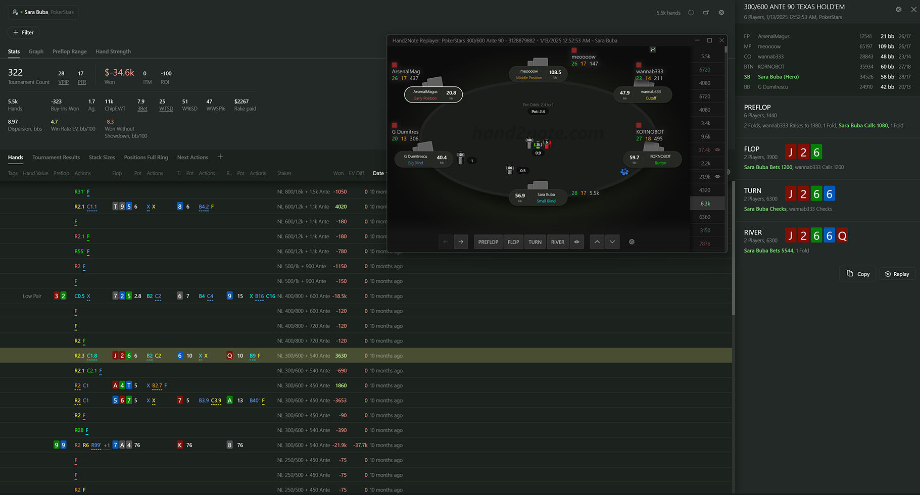The image size is (920, 495).
Task: Open the Tournament Results tab
Action: [56, 157]
